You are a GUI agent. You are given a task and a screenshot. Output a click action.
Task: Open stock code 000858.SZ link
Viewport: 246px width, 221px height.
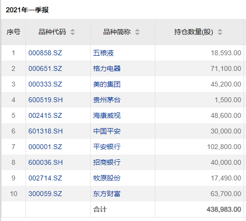tap(45, 53)
